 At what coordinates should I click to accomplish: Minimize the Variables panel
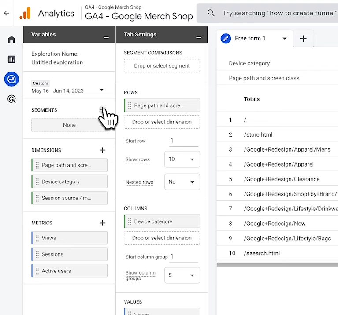pyautogui.click(x=106, y=38)
